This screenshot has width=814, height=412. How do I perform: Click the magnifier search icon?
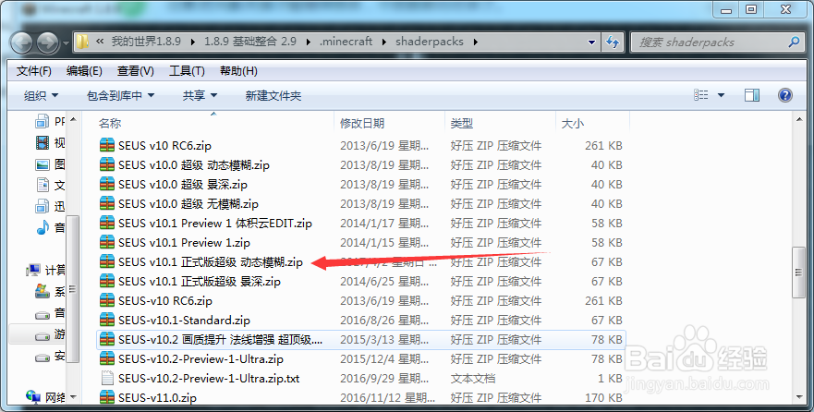[x=794, y=42]
